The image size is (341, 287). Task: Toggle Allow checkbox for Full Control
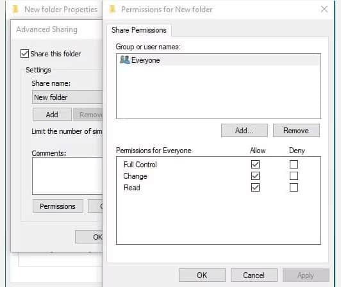pos(255,165)
